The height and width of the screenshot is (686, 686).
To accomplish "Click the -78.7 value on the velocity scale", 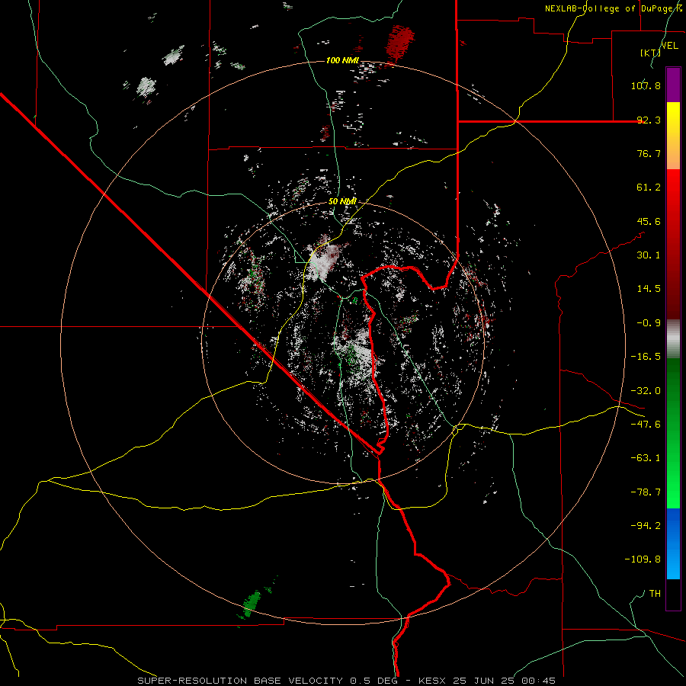I will (x=646, y=492).
